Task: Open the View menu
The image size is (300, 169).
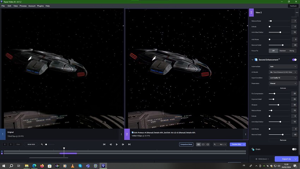Action: (x=16, y=6)
